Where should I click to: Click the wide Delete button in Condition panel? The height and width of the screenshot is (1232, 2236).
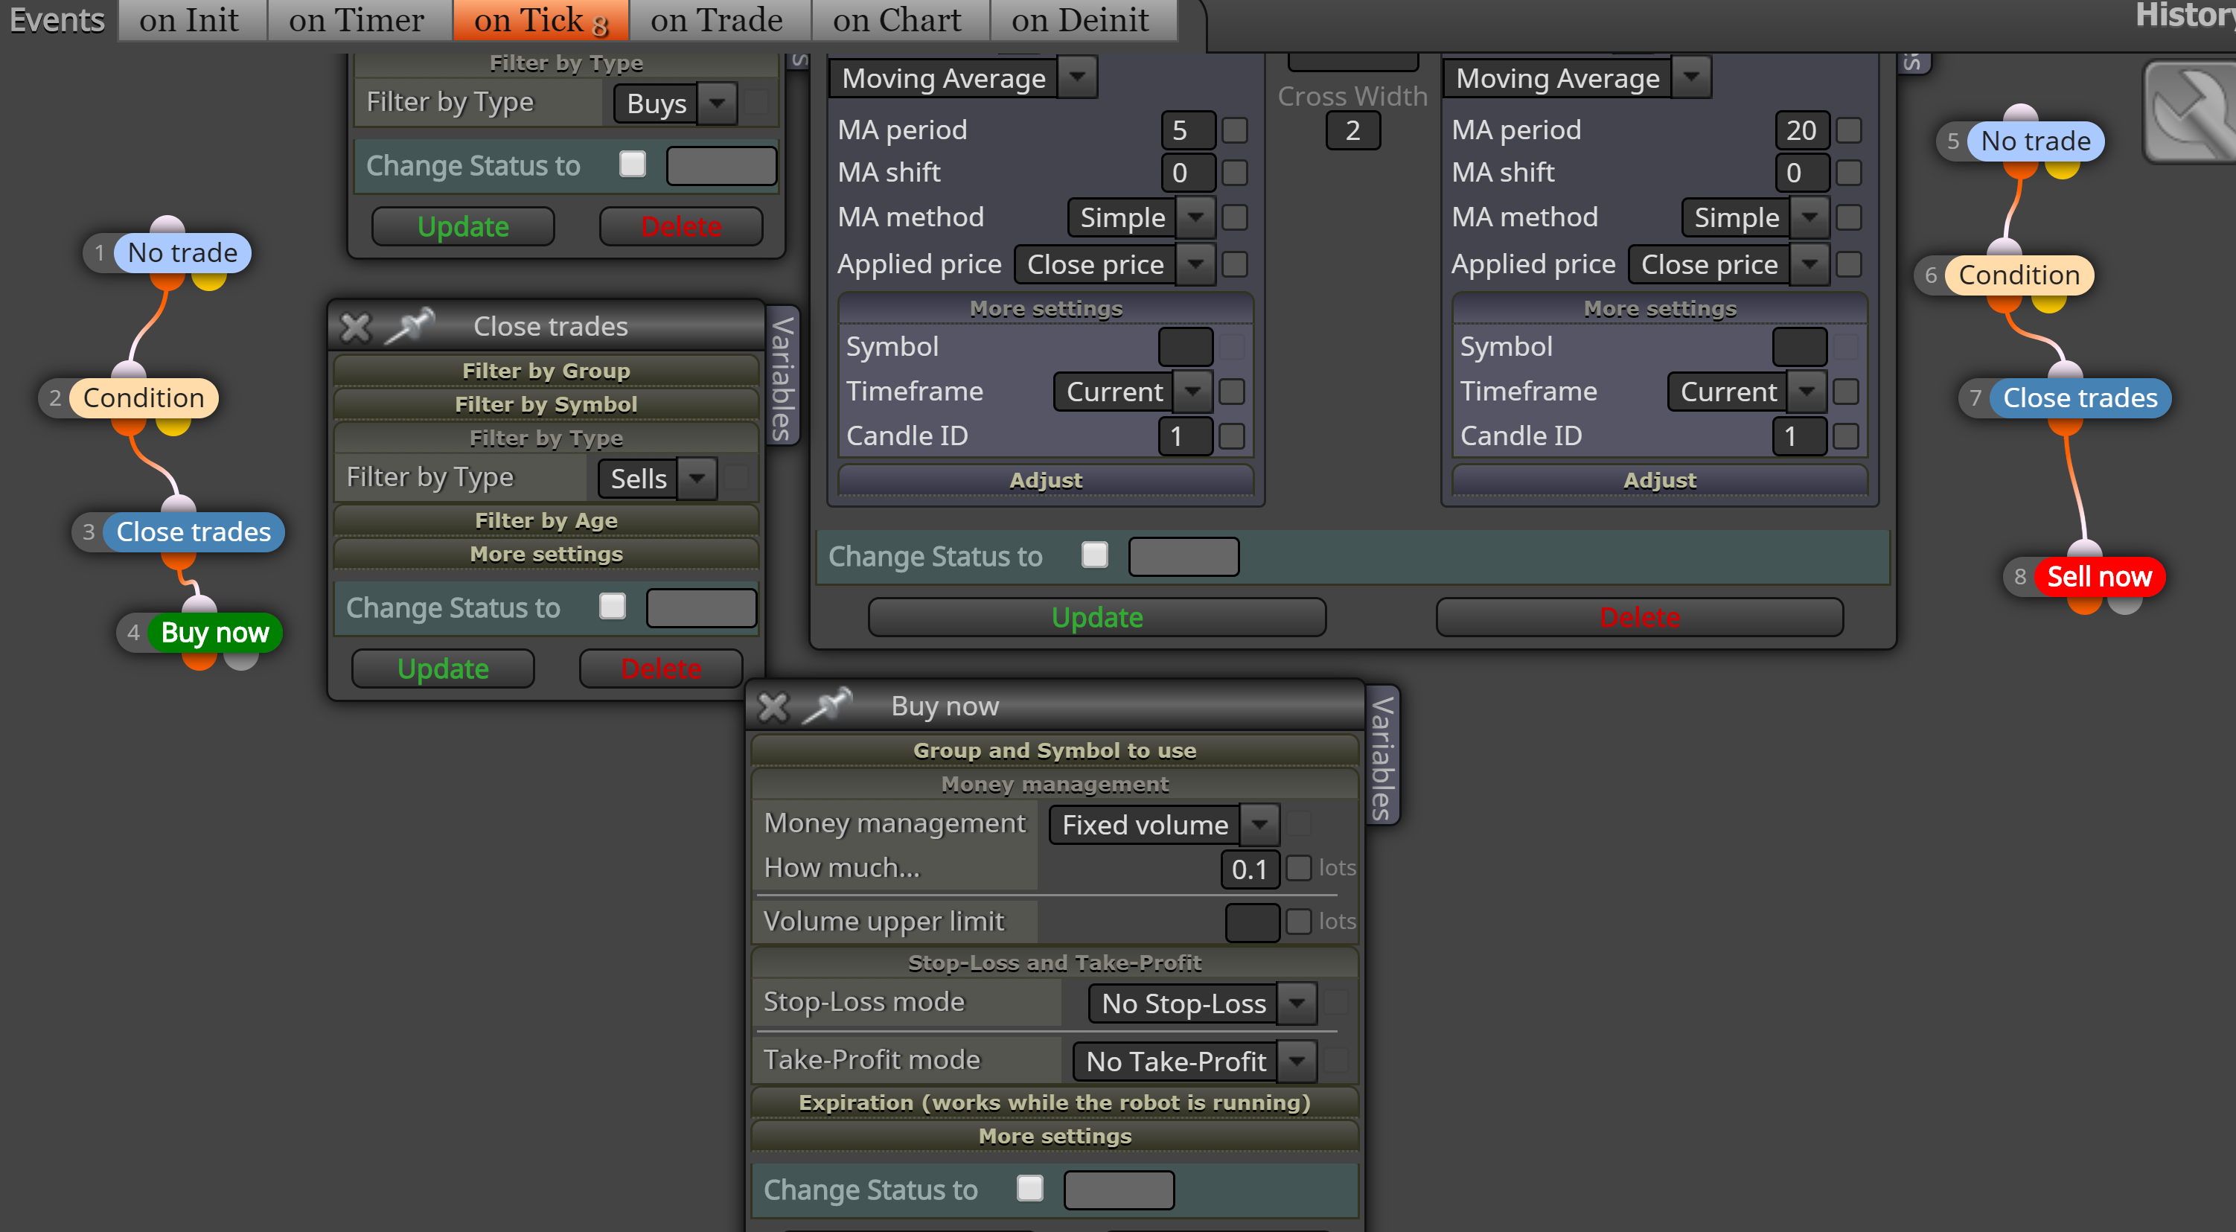pyautogui.click(x=1640, y=617)
